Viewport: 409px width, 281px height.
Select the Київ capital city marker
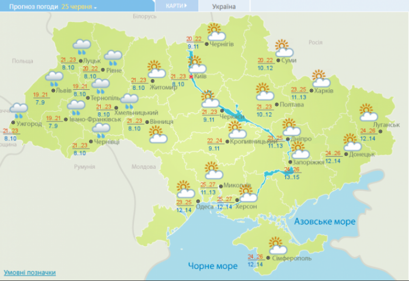tap(191, 76)
